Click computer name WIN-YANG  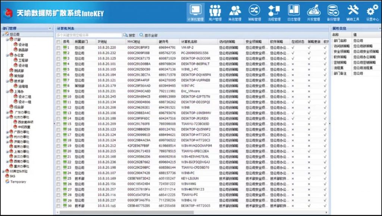point(188,184)
